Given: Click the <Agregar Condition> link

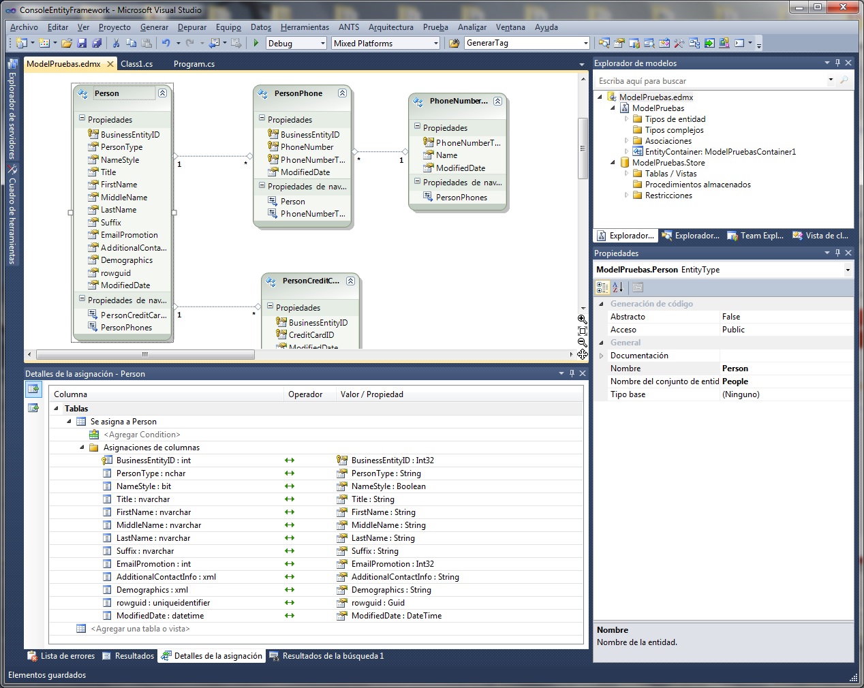Looking at the screenshot, I should pyautogui.click(x=142, y=435).
